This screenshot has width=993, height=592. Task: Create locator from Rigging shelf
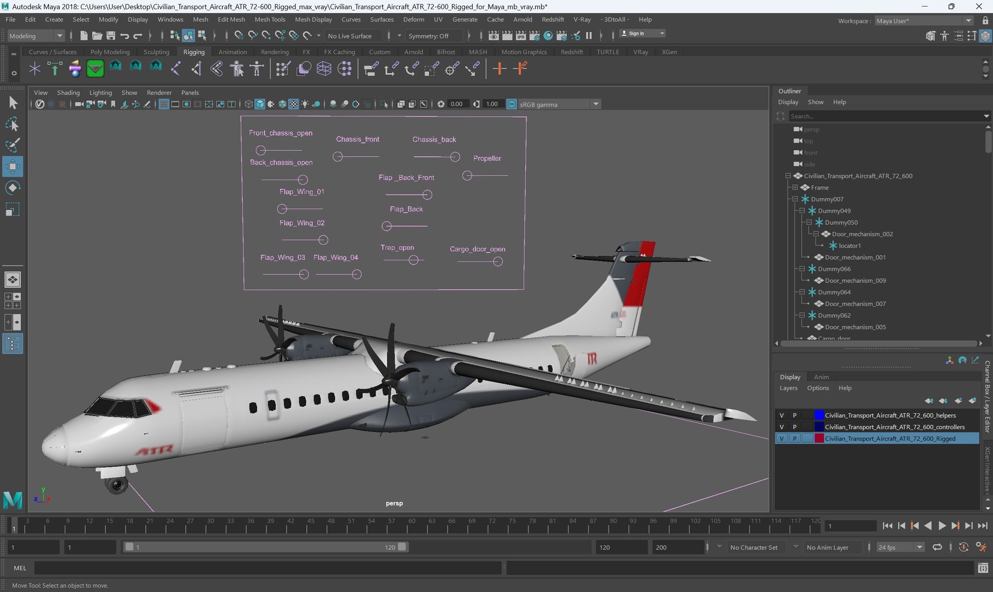click(35, 69)
